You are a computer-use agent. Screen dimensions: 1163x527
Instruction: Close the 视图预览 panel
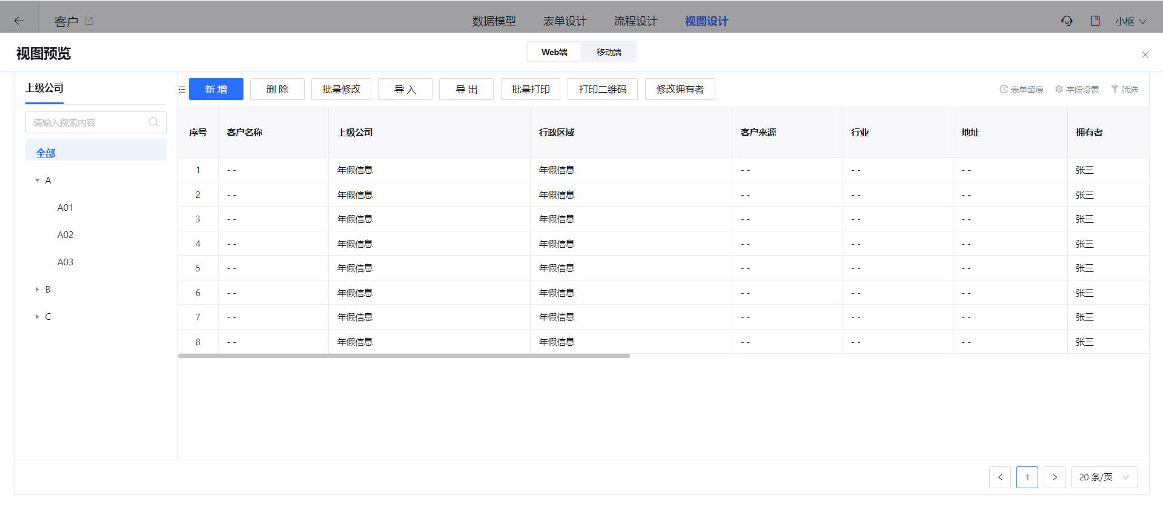[1145, 55]
